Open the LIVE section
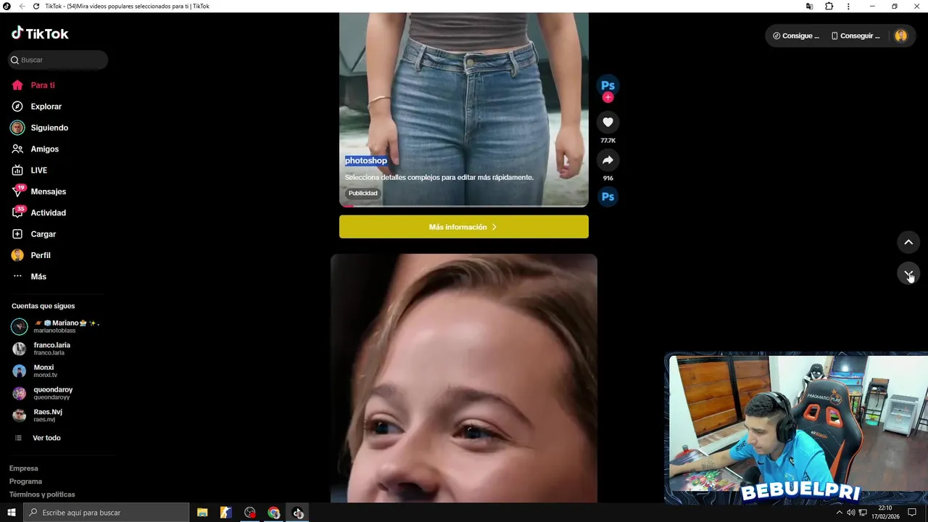Screen dimensions: 928x522 coord(38,170)
